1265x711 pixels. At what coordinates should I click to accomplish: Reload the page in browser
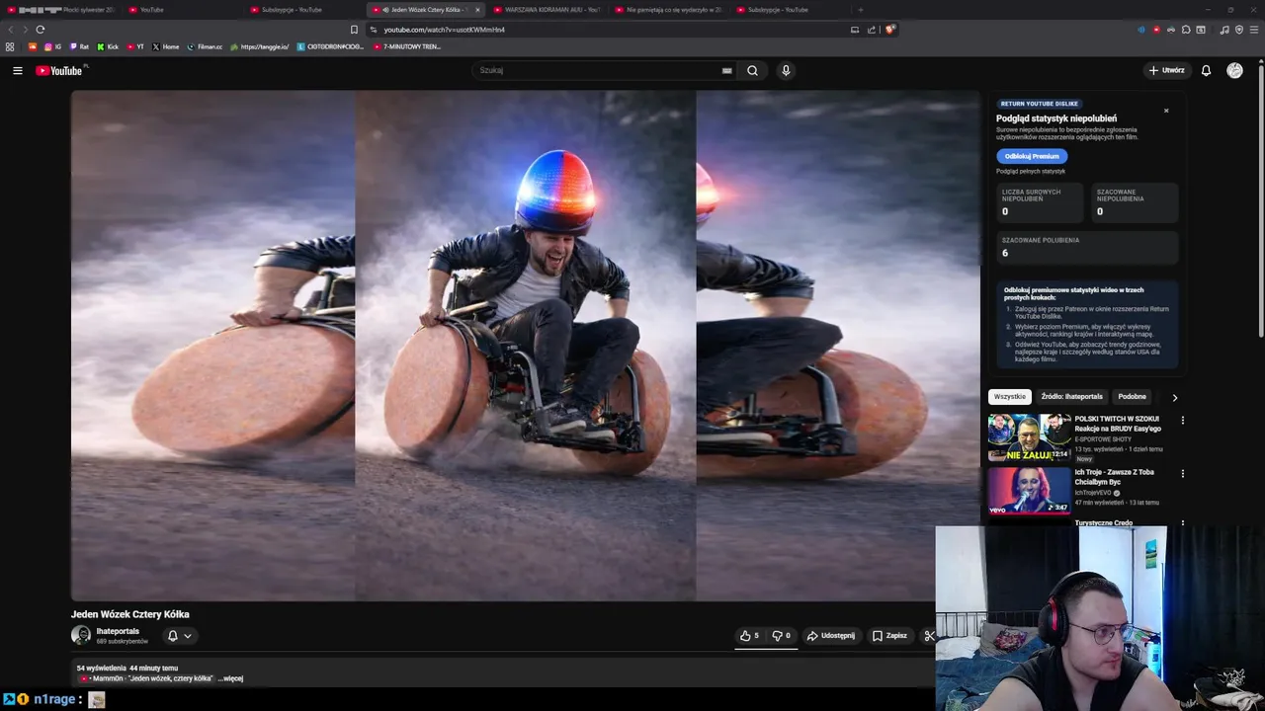click(x=41, y=30)
